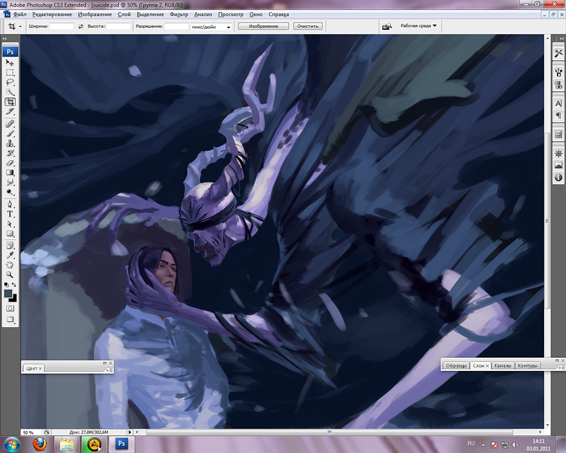The image size is (566, 453).
Task: Select the Slice tool
Action: click(10, 112)
